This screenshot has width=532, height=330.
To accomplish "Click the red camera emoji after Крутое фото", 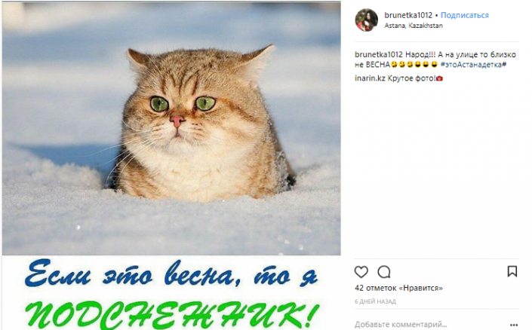I will coord(439,78).
